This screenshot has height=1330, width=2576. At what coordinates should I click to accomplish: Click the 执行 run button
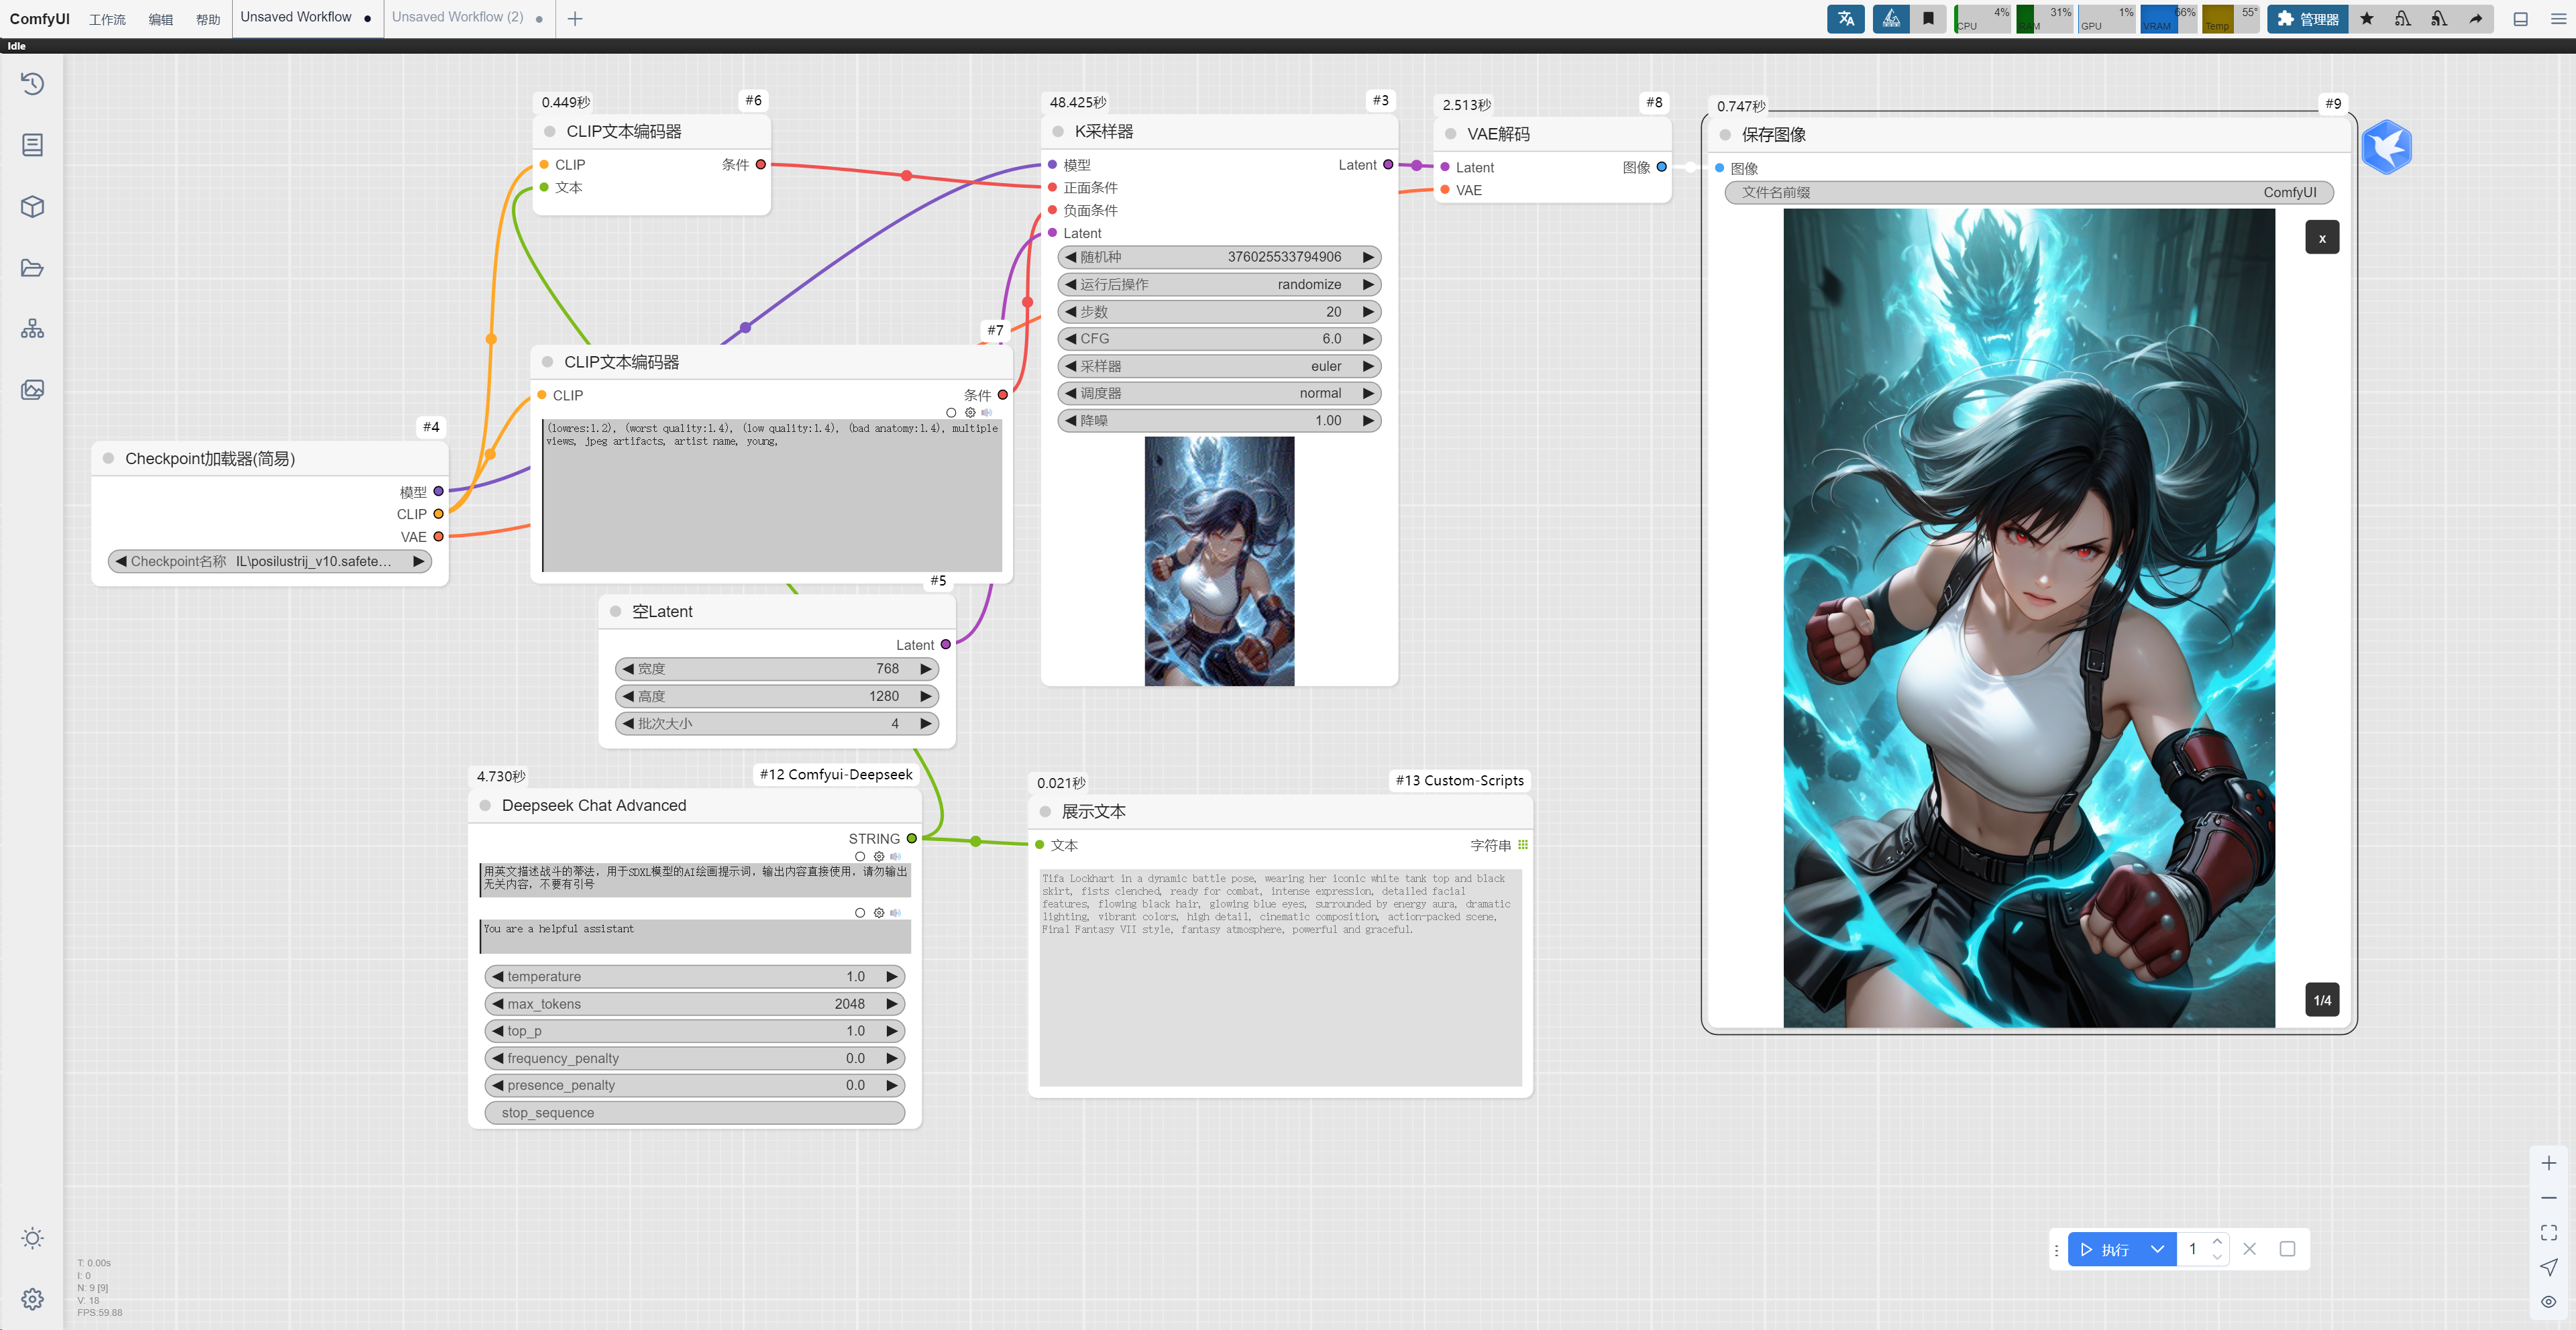point(2105,1249)
